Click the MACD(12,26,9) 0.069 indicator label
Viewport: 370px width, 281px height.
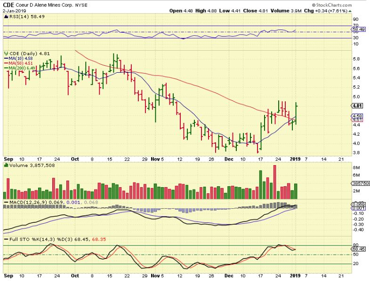[x=36, y=202]
